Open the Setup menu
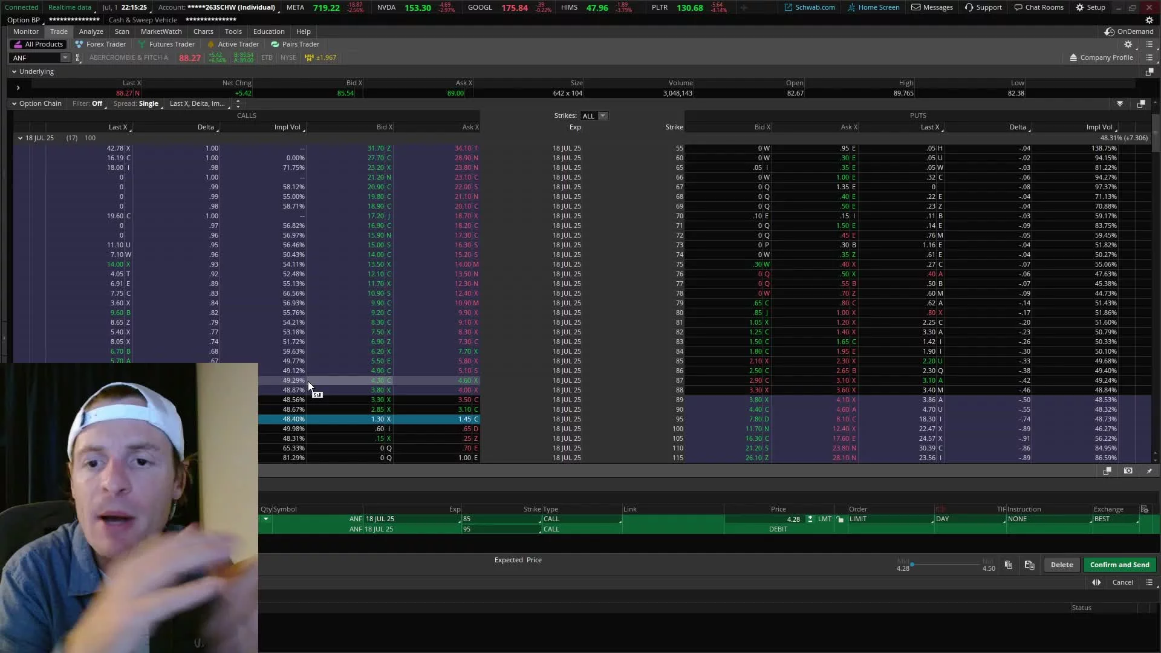The width and height of the screenshot is (1161, 653). [x=1090, y=7]
